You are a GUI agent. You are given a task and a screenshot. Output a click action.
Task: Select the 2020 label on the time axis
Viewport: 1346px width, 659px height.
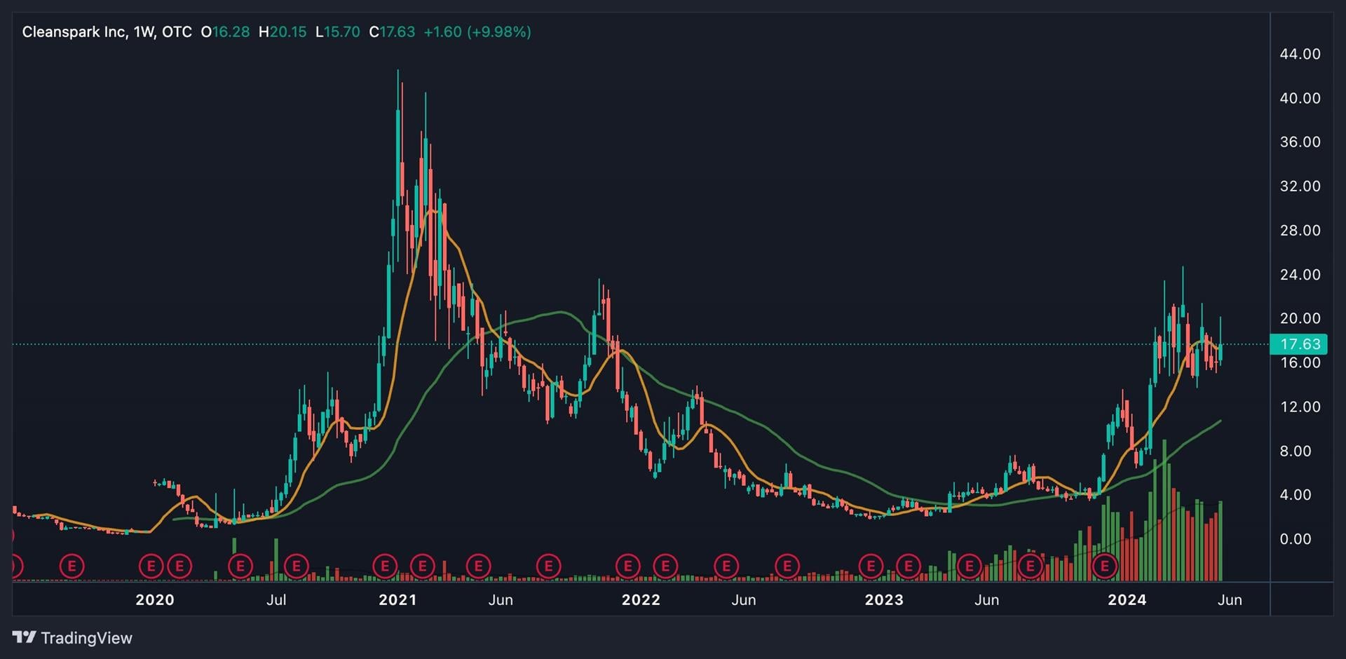tap(154, 600)
